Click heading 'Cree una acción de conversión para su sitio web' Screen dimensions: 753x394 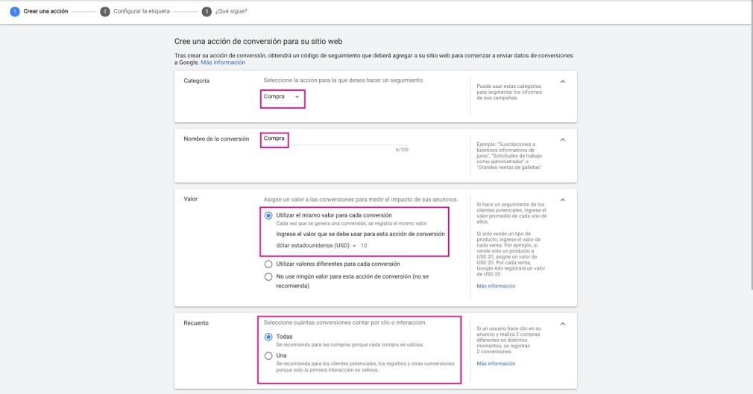click(259, 41)
